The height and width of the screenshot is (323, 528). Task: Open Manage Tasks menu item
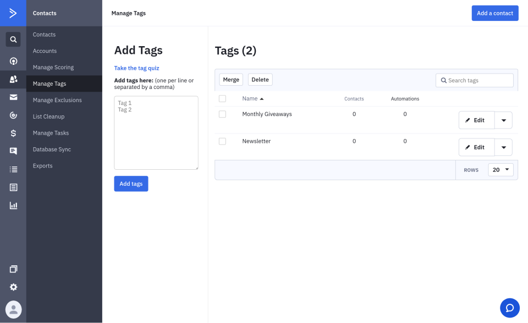[51, 133]
